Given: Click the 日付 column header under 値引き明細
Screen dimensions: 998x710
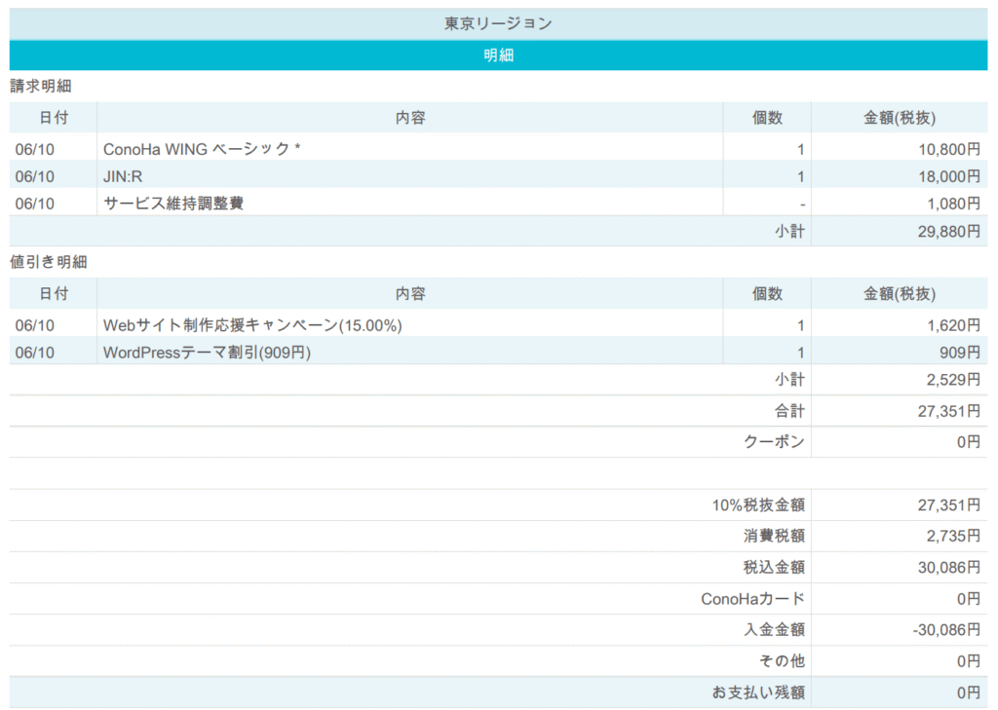Looking at the screenshot, I should (x=54, y=294).
